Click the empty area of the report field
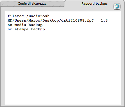Screen dimensions: 125x107 pos(63,67)
